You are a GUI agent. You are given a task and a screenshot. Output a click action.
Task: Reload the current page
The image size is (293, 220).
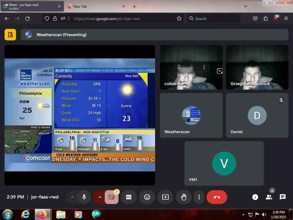click(x=27, y=19)
